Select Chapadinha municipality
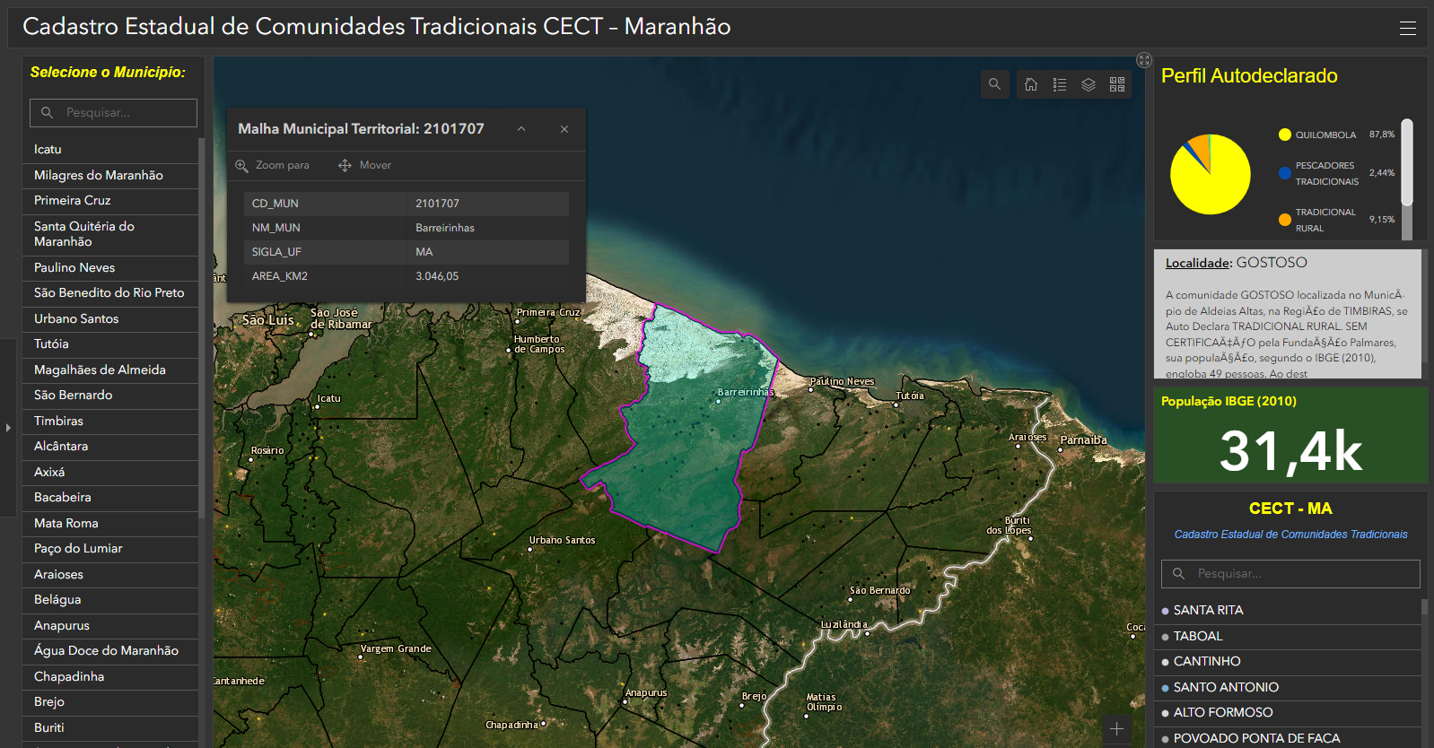This screenshot has width=1434, height=748. (x=109, y=676)
